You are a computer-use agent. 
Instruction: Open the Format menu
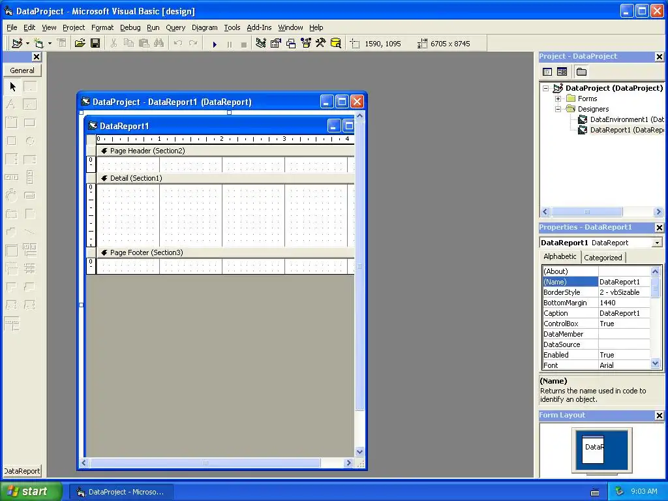[102, 27]
